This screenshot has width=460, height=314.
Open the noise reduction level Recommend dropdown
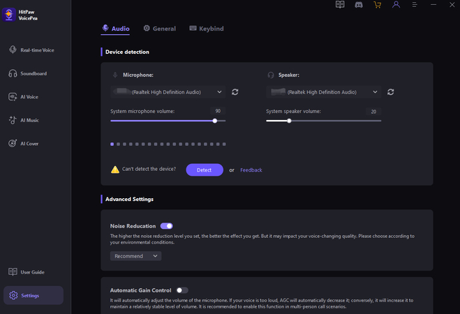click(135, 256)
